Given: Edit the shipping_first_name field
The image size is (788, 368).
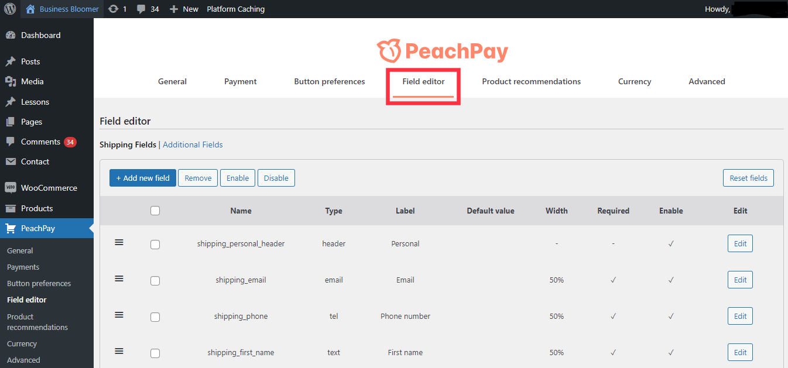Looking at the screenshot, I should (x=740, y=352).
